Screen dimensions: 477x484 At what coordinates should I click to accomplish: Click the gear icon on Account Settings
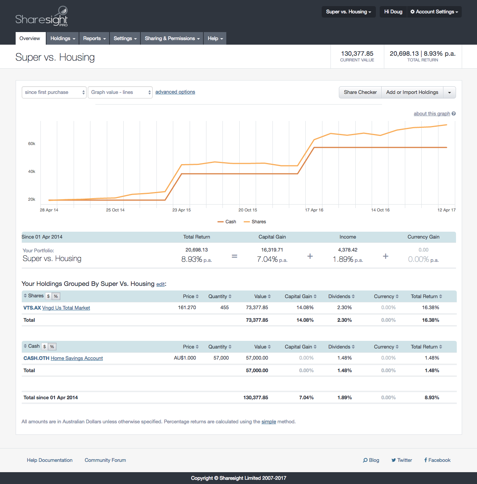pyautogui.click(x=412, y=12)
